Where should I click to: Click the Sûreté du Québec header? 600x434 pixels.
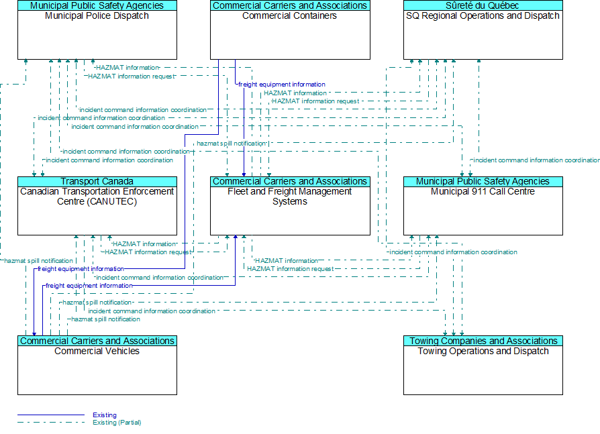pos(483,5)
